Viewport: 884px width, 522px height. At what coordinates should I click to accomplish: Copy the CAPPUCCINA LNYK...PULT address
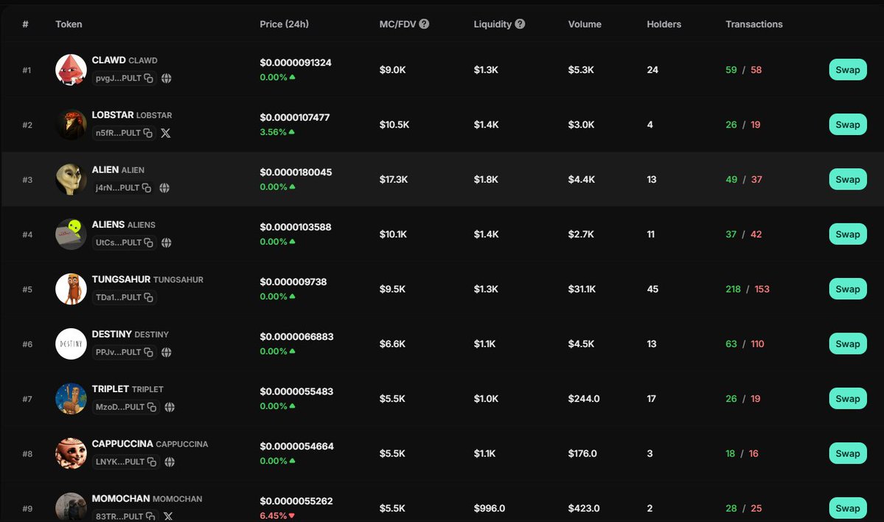(x=152, y=461)
